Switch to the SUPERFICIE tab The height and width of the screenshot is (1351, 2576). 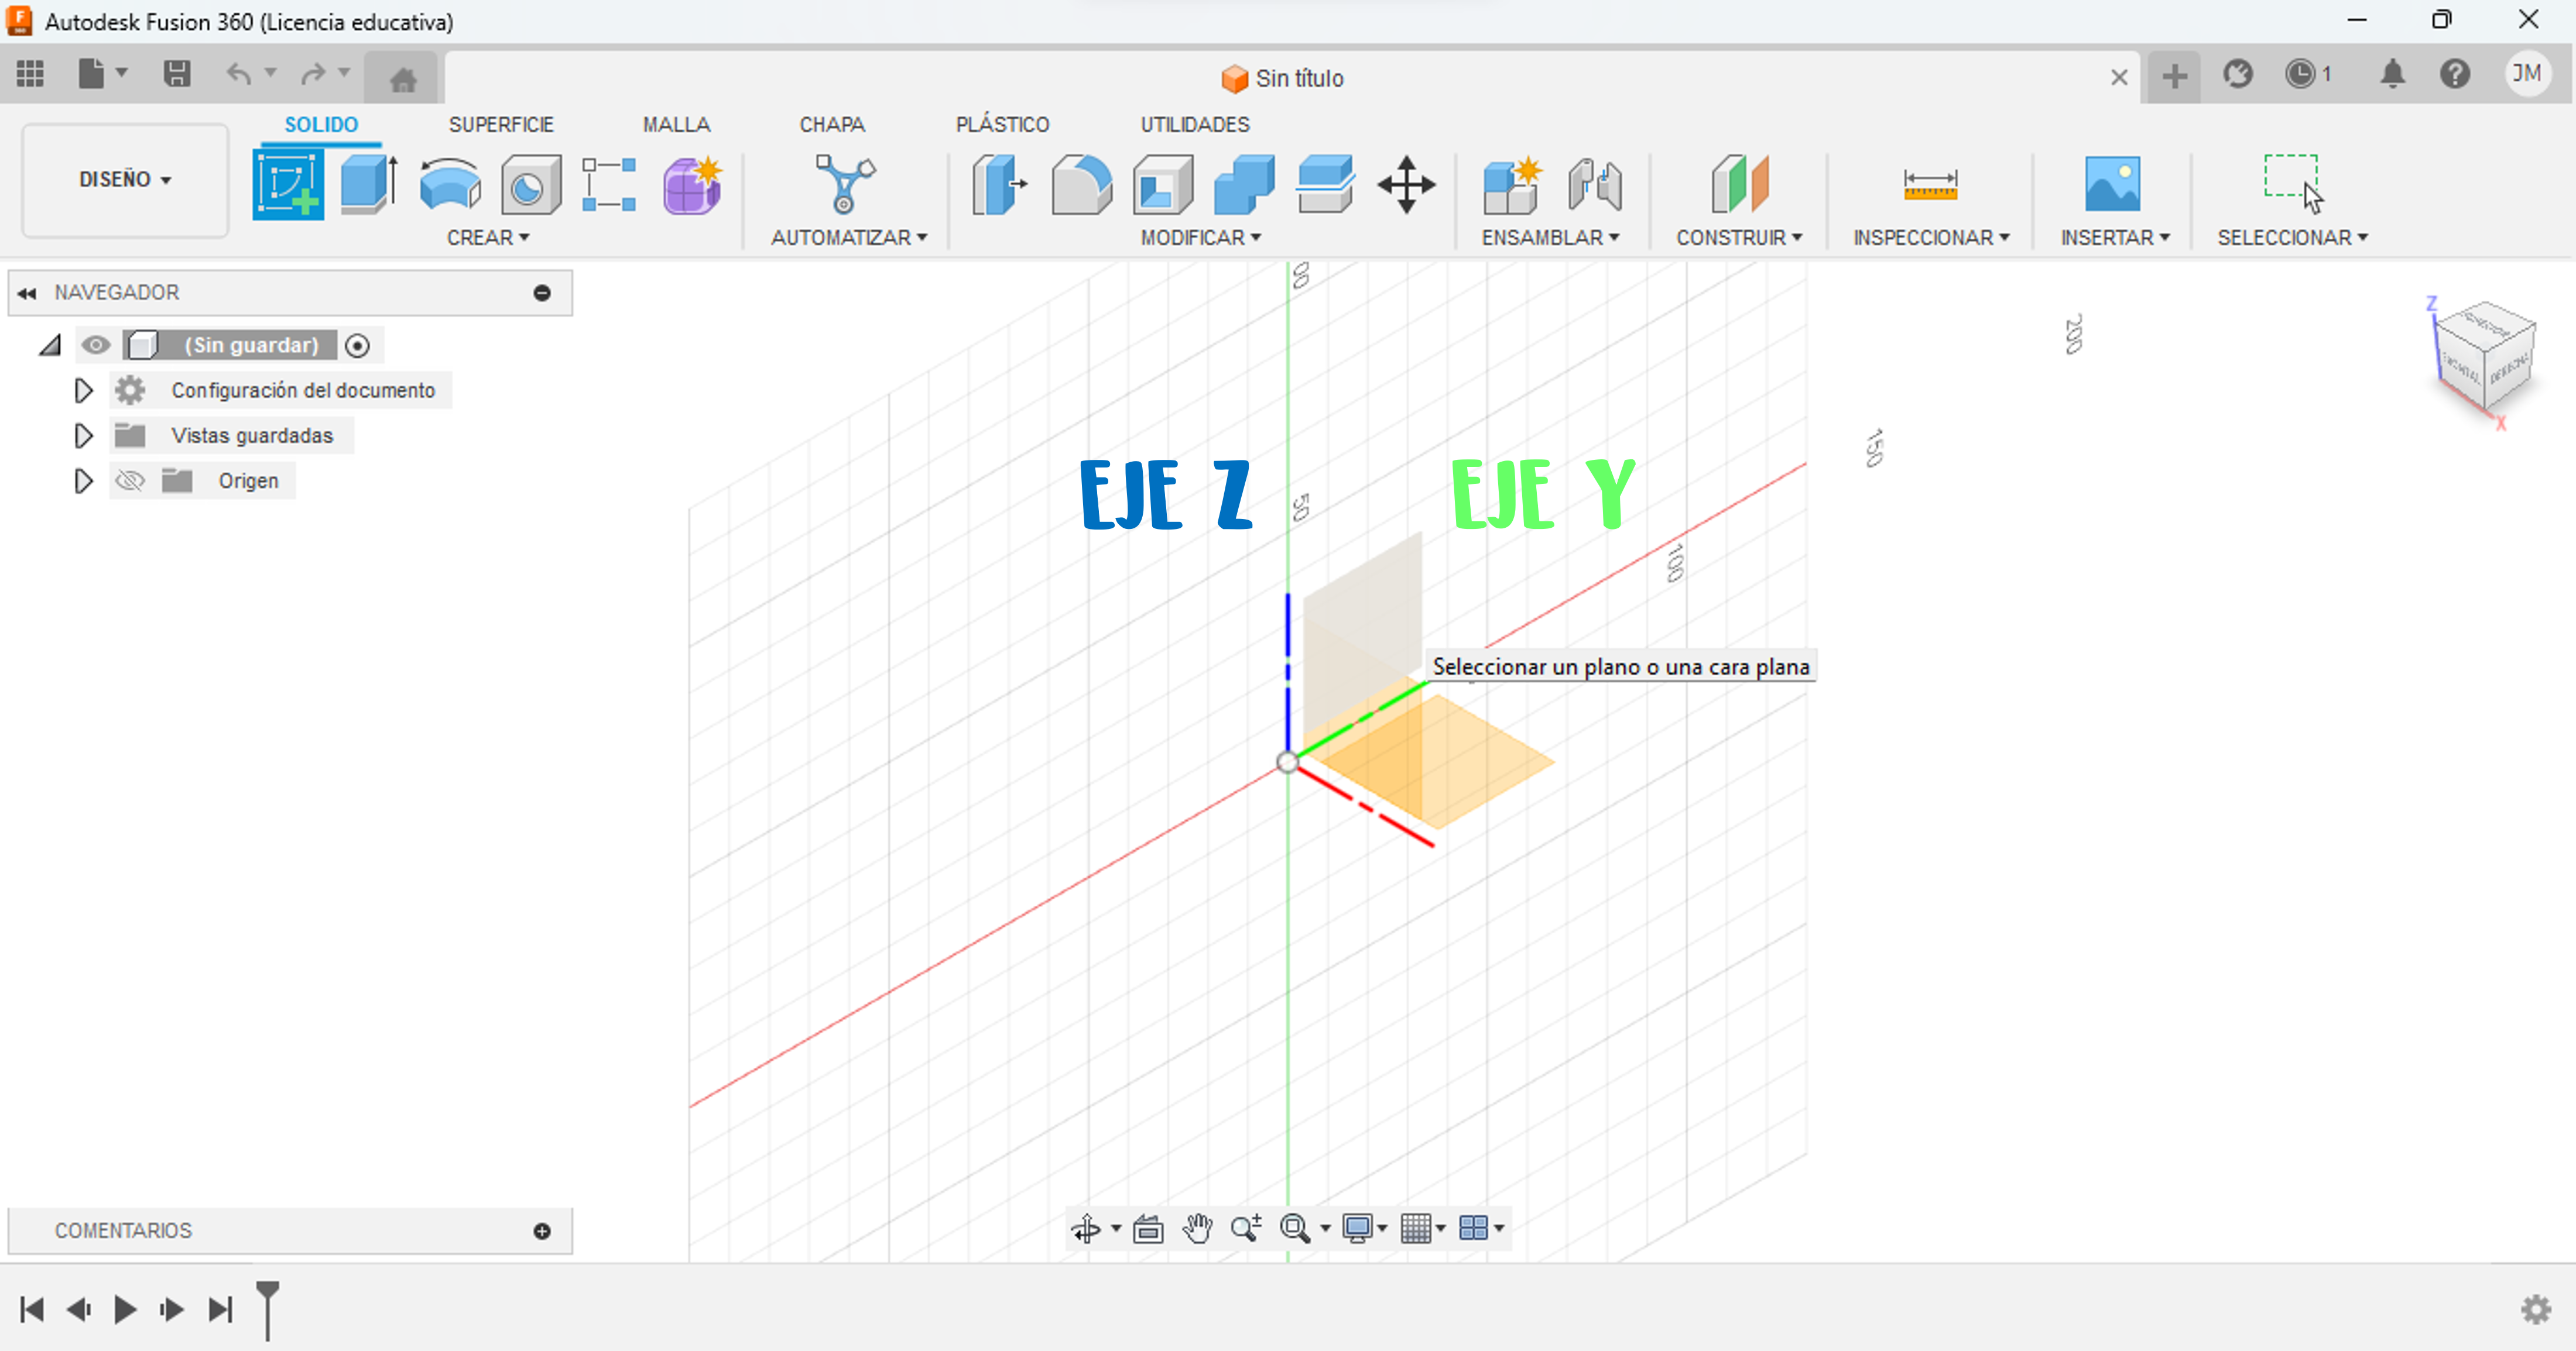click(x=501, y=124)
